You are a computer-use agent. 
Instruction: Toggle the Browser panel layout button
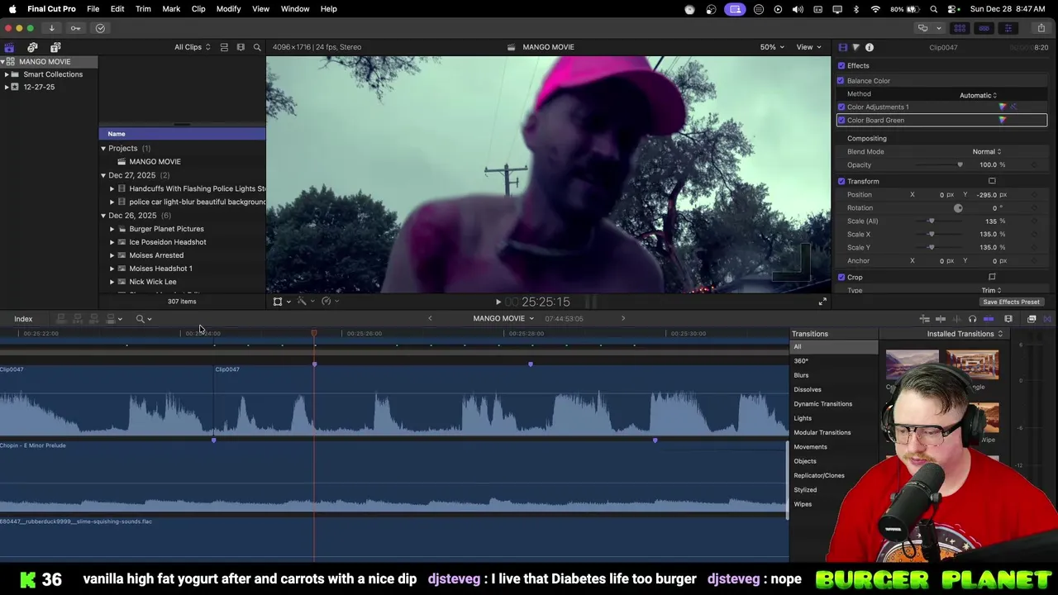pos(960,28)
